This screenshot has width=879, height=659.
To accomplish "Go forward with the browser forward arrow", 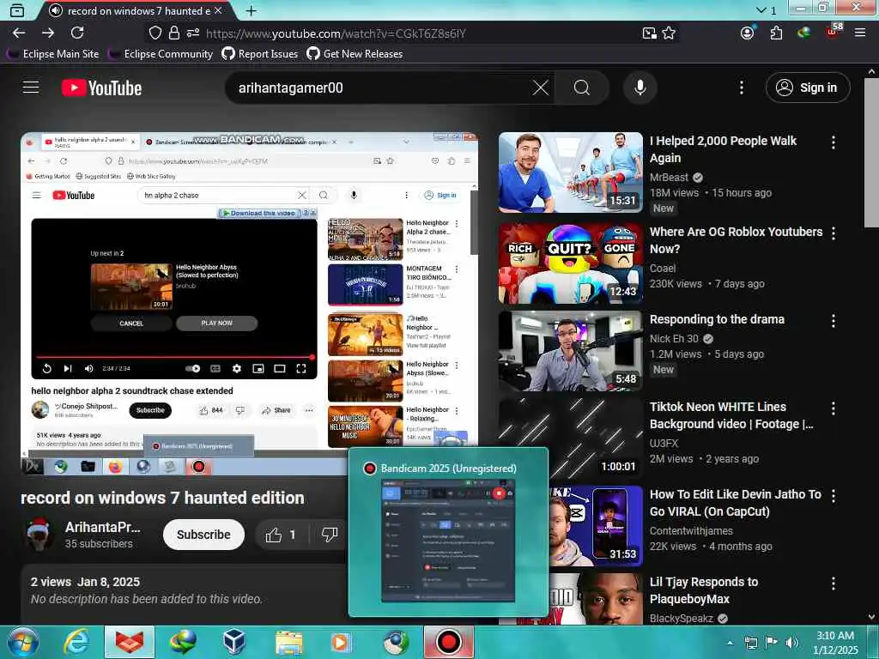I will click(x=48, y=33).
